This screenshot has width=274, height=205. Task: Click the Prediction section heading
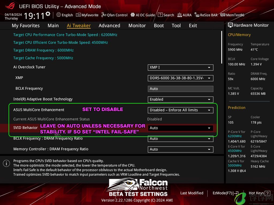(237, 108)
